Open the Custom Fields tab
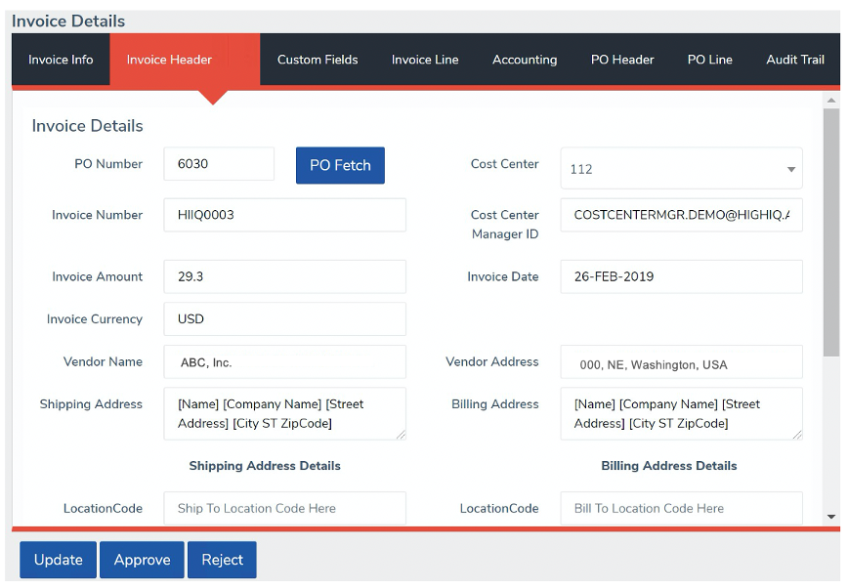848x588 pixels. [x=318, y=60]
